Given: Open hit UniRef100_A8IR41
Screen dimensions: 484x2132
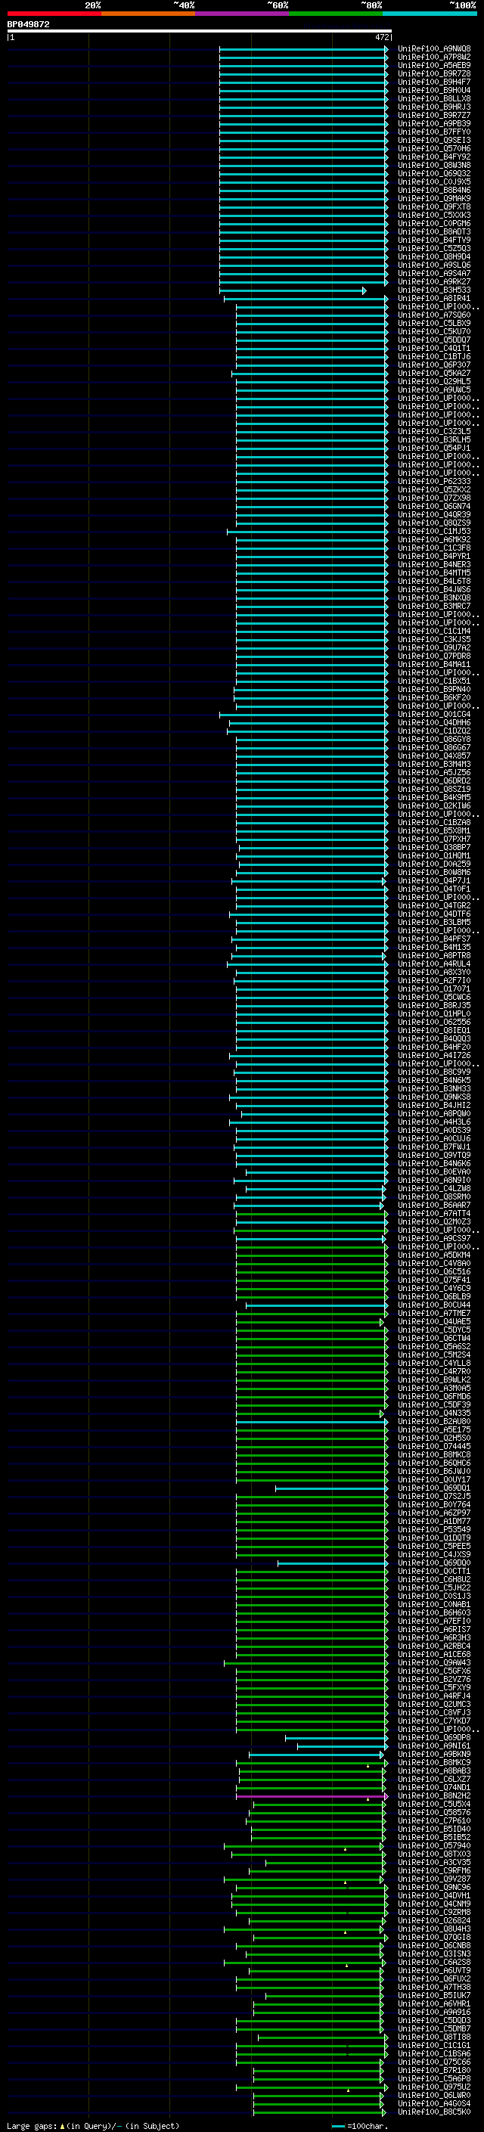Looking at the screenshot, I should click(x=434, y=299).
